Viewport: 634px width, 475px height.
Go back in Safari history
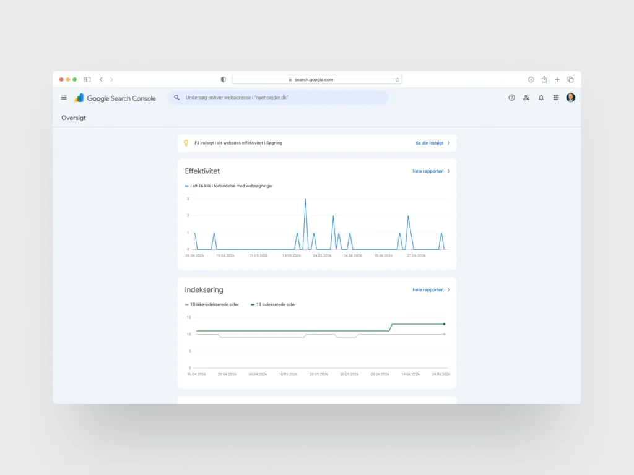tap(101, 80)
